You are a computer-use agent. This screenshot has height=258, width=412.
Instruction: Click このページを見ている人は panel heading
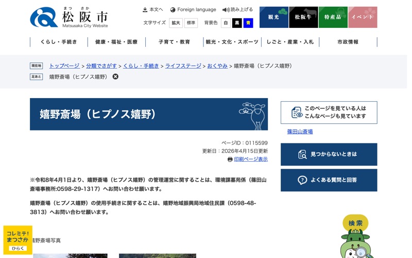coord(329,112)
